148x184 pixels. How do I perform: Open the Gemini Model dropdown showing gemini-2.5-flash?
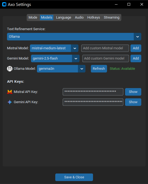point(55,58)
